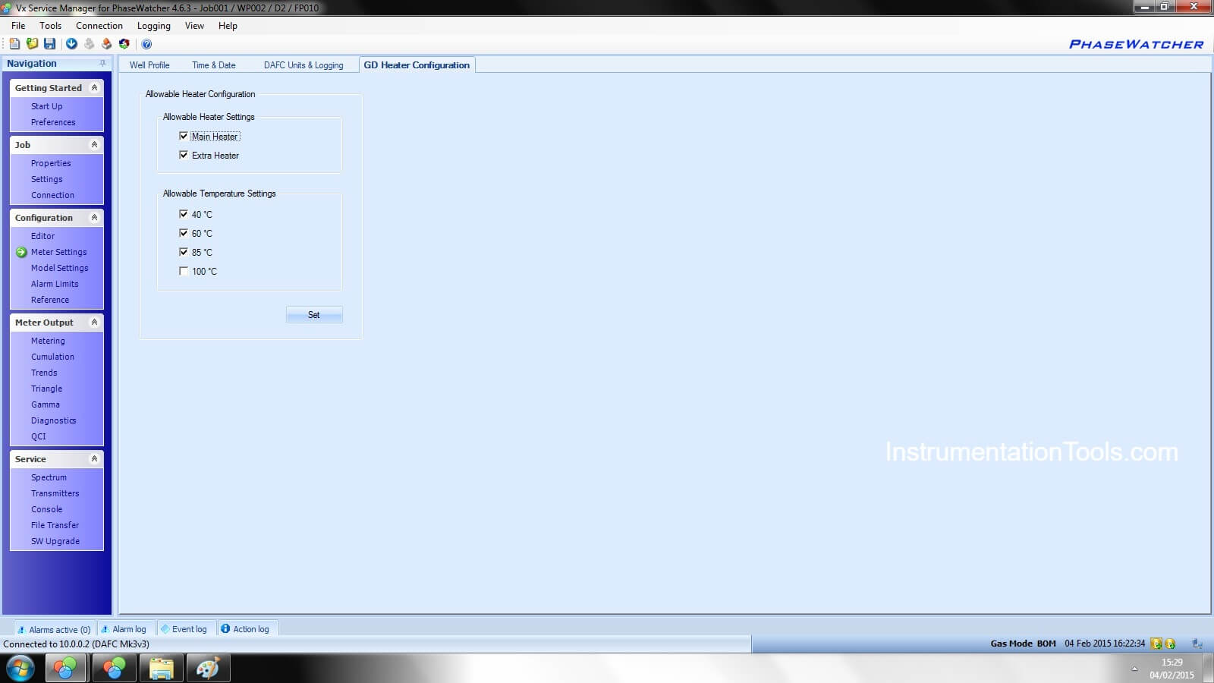
Task: Click the Open folder toolbar icon
Action: [32, 44]
